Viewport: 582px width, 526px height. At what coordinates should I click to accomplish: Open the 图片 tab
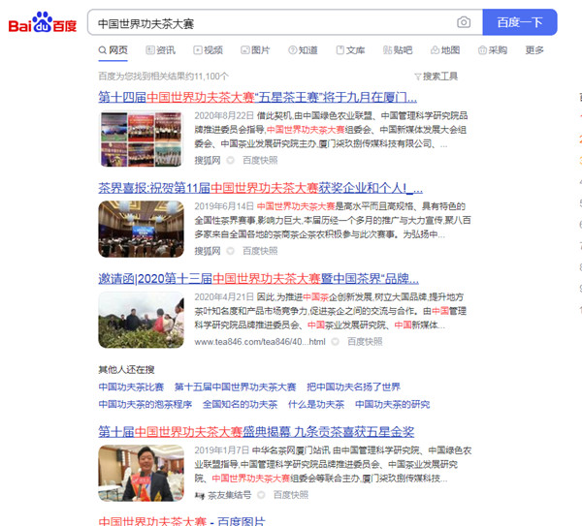pyautogui.click(x=255, y=50)
